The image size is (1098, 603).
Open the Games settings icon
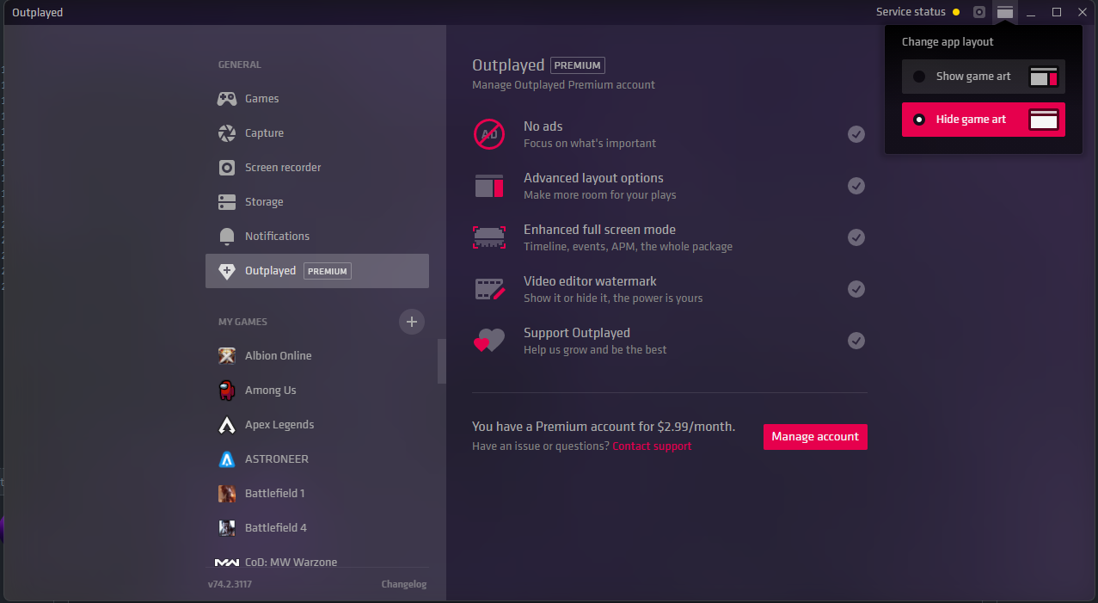(x=227, y=99)
